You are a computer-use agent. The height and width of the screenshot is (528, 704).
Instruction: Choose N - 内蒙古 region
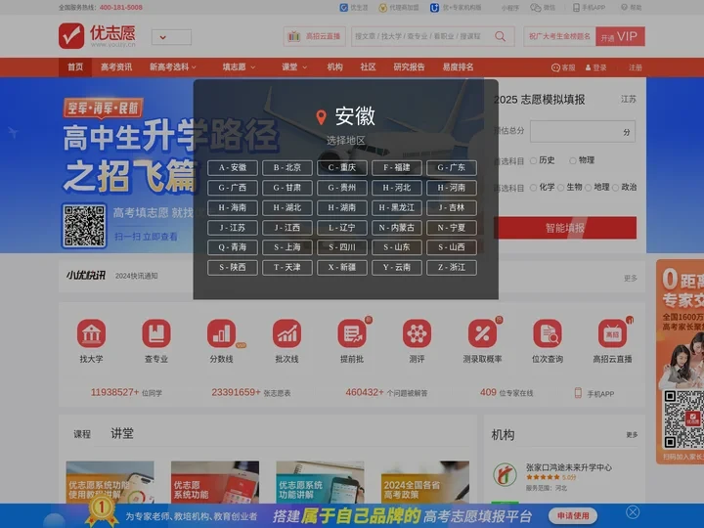pos(397,228)
